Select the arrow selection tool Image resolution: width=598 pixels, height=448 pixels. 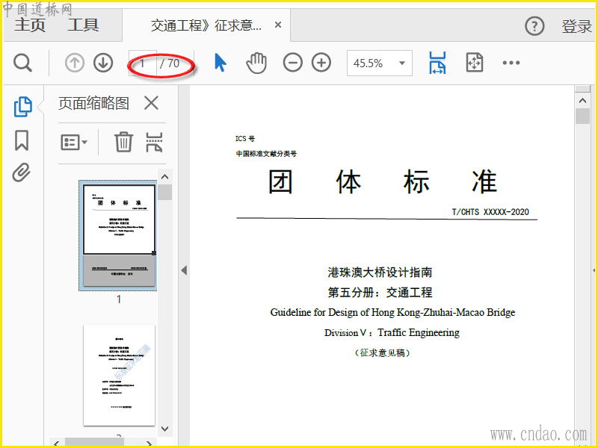tap(220, 63)
